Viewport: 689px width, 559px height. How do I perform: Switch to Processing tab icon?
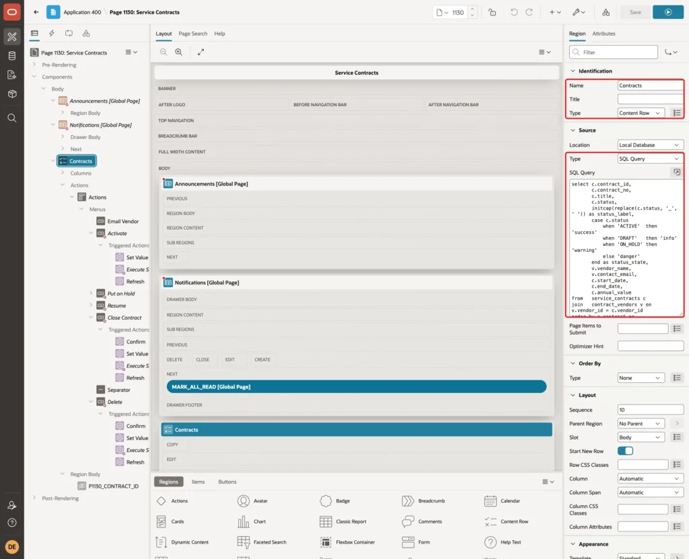pyautogui.click(x=69, y=34)
